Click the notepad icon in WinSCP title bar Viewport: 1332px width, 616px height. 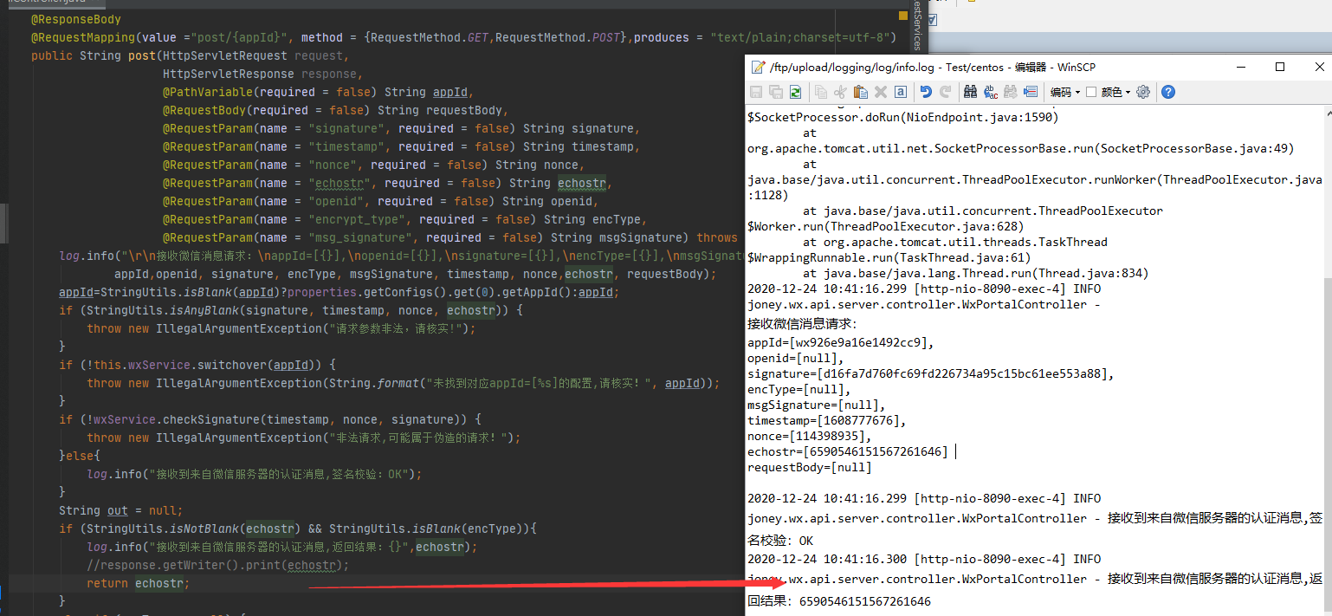[x=759, y=67]
